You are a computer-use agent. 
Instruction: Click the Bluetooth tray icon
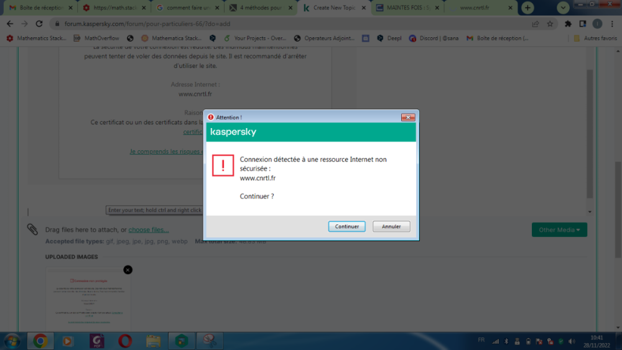coord(506,341)
